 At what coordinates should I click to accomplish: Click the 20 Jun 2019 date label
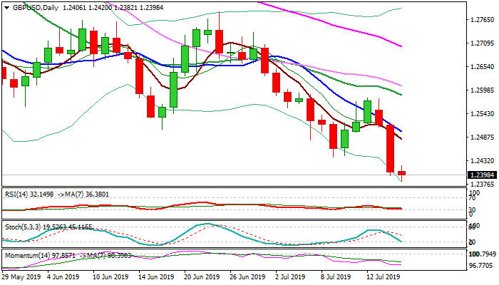[x=202, y=276]
